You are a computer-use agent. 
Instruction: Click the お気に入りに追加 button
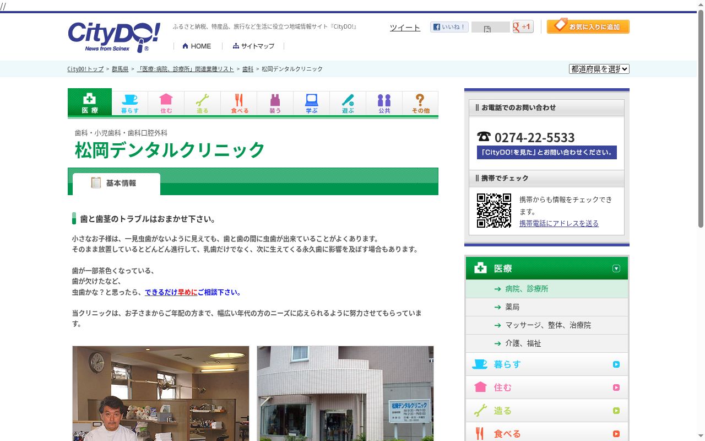click(x=588, y=26)
